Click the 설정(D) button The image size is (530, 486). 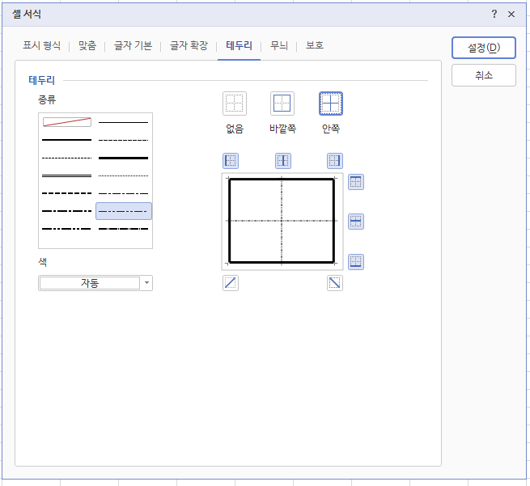(x=484, y=48)
